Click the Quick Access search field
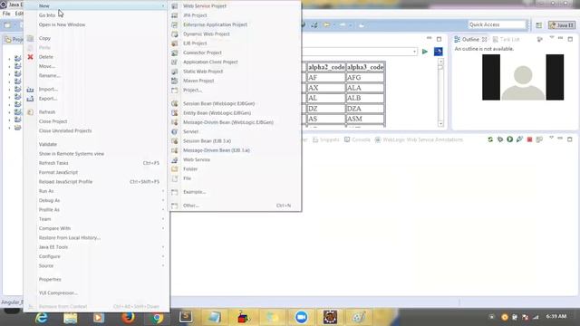 tap(497, 24)
